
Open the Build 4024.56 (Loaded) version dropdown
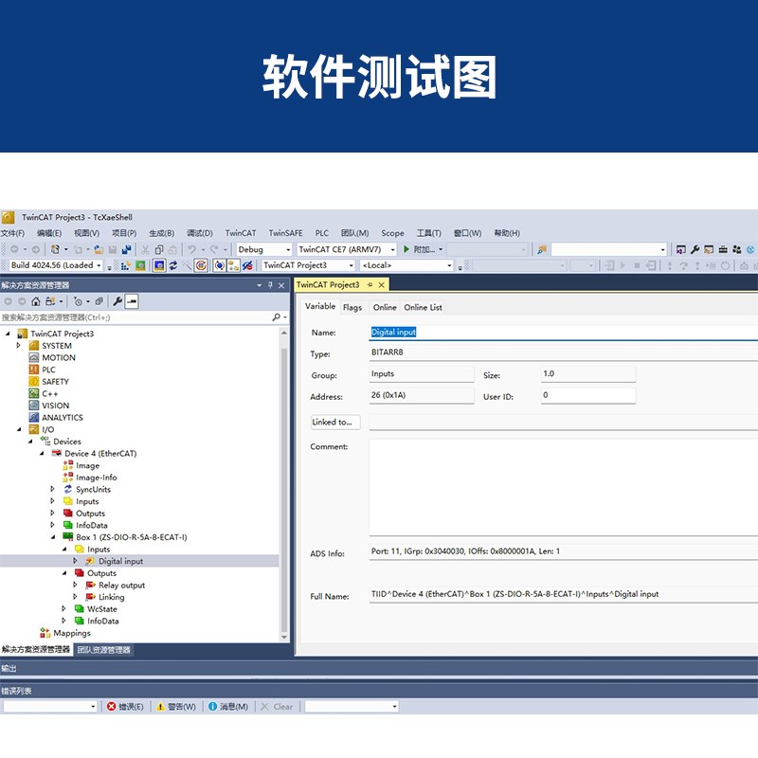[x=99, y=265]
